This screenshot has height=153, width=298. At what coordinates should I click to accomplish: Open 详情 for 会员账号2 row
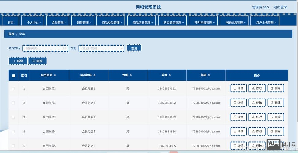click(238, 103)
